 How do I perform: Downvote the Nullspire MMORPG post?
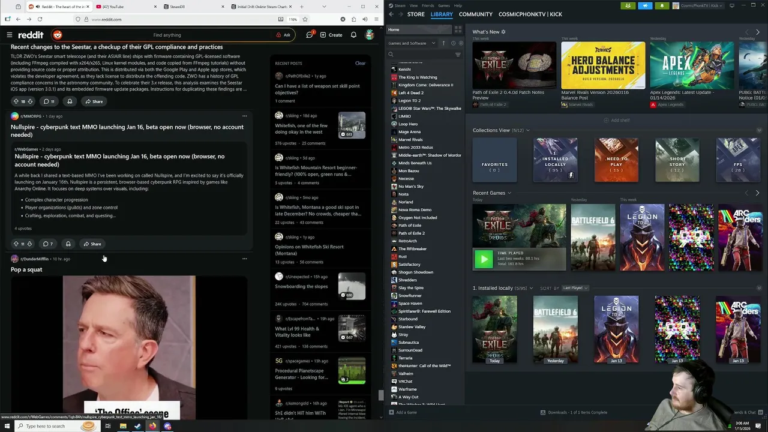[29, 244]
